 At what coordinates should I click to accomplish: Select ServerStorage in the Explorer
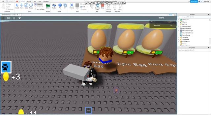point(185,35)
